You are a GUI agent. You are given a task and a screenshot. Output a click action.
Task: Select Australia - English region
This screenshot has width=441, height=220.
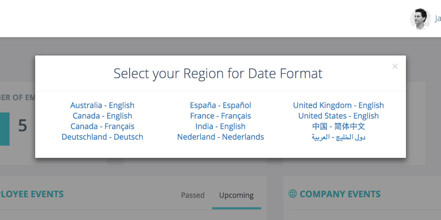coord(102,105)
